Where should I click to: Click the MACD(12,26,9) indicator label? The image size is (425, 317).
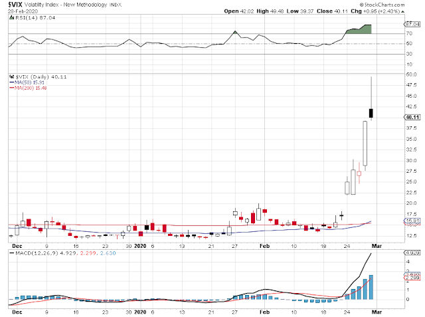[x=37, y=253]
